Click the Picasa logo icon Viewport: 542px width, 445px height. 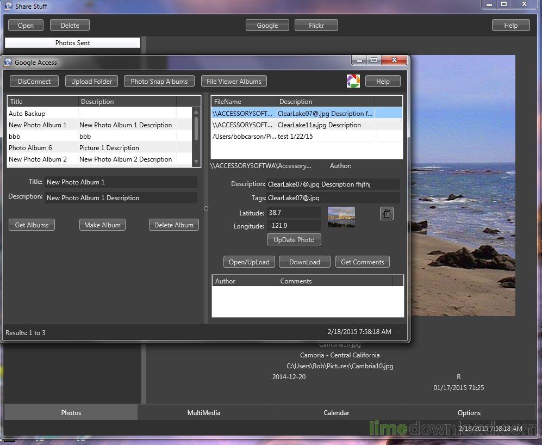(353, 81)
